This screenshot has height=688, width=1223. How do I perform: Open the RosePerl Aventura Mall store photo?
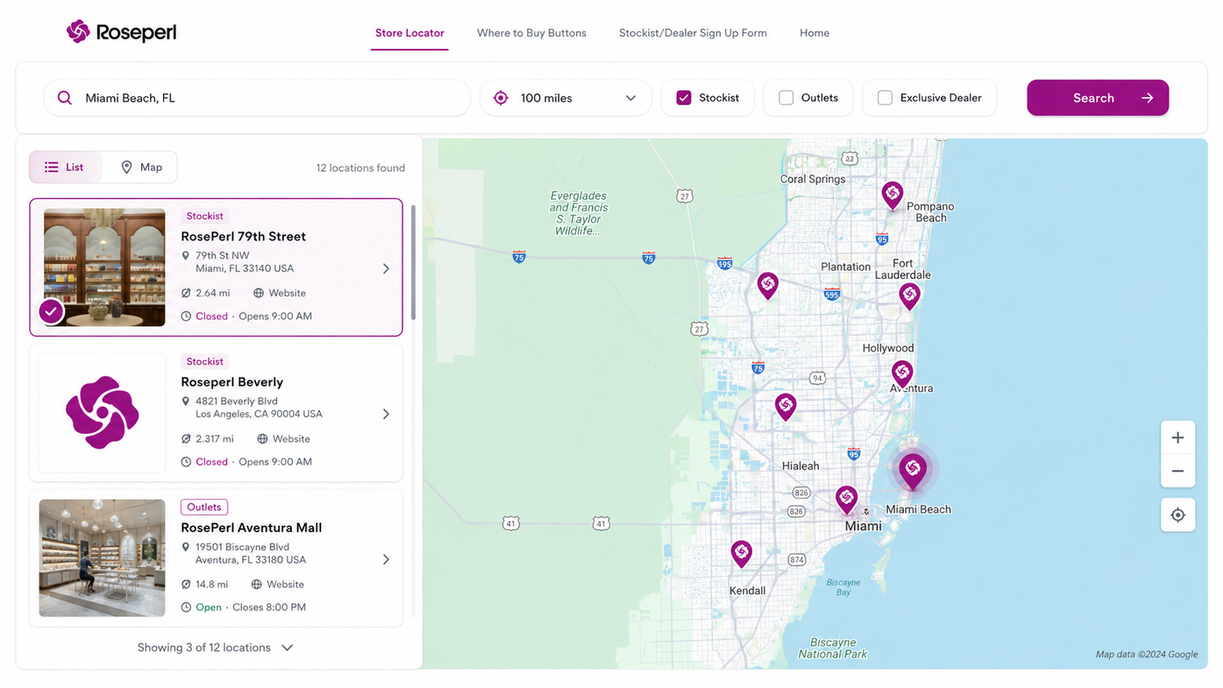point(102,558)
